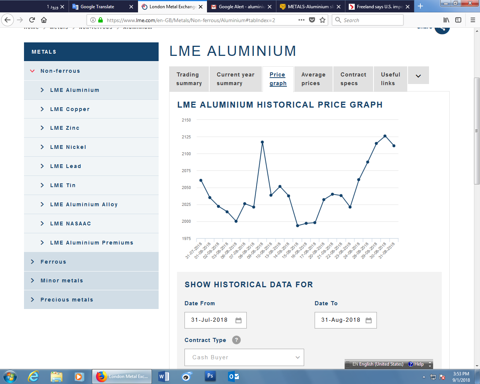Open the LME Tin link
This screenshot has width=480, height=384.
pos(63,185)
